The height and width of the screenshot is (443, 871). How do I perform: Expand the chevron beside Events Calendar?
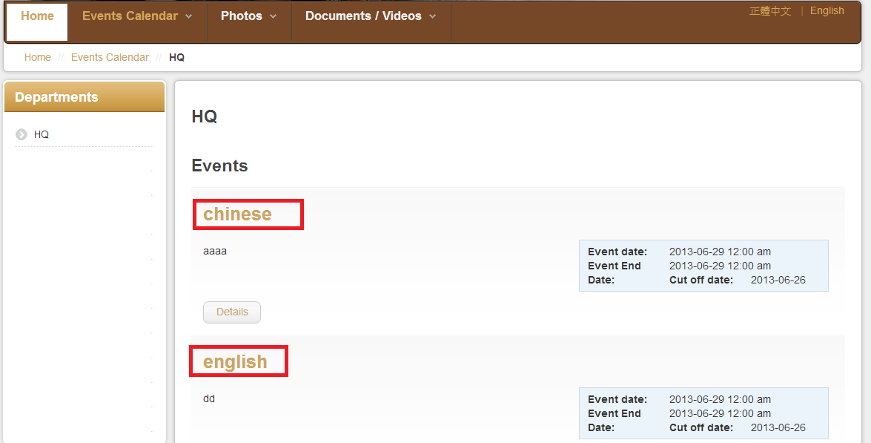click(x=189, y=17)
